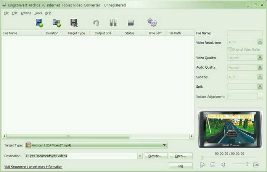Mute preview audio with the speaker icon
The image size is (267, 172).
pyautogui.click(x=224, y=165)
